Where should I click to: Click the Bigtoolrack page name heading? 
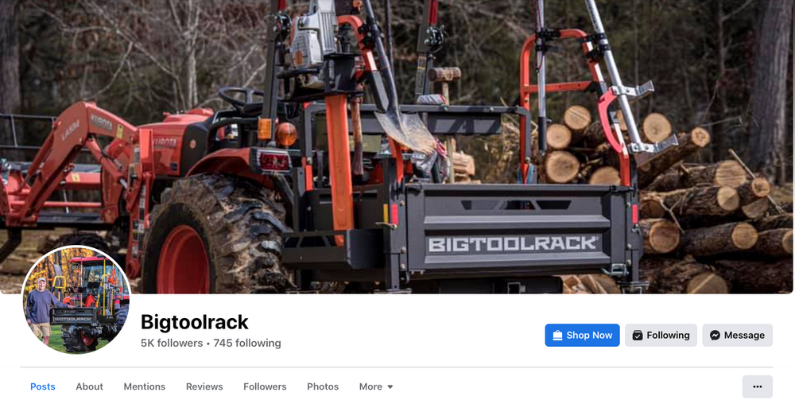[x=194, y=322]
